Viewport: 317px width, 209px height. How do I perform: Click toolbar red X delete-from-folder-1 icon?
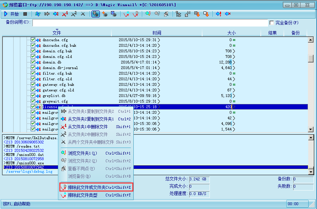point(65,14)
